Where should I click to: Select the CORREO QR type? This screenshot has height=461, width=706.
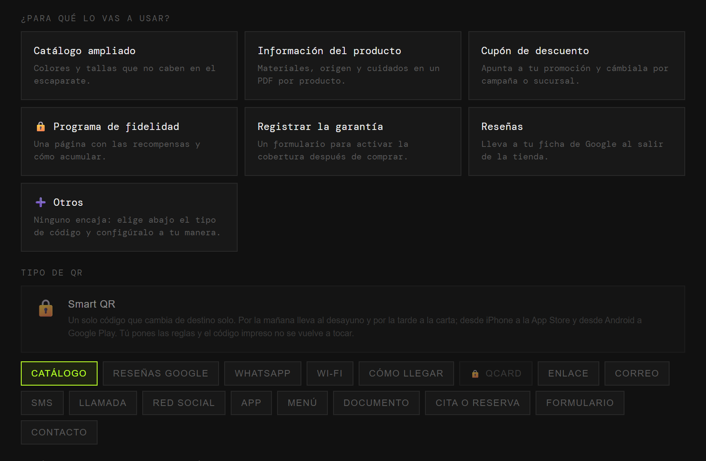pyautogui.click(x=637, y=373)
